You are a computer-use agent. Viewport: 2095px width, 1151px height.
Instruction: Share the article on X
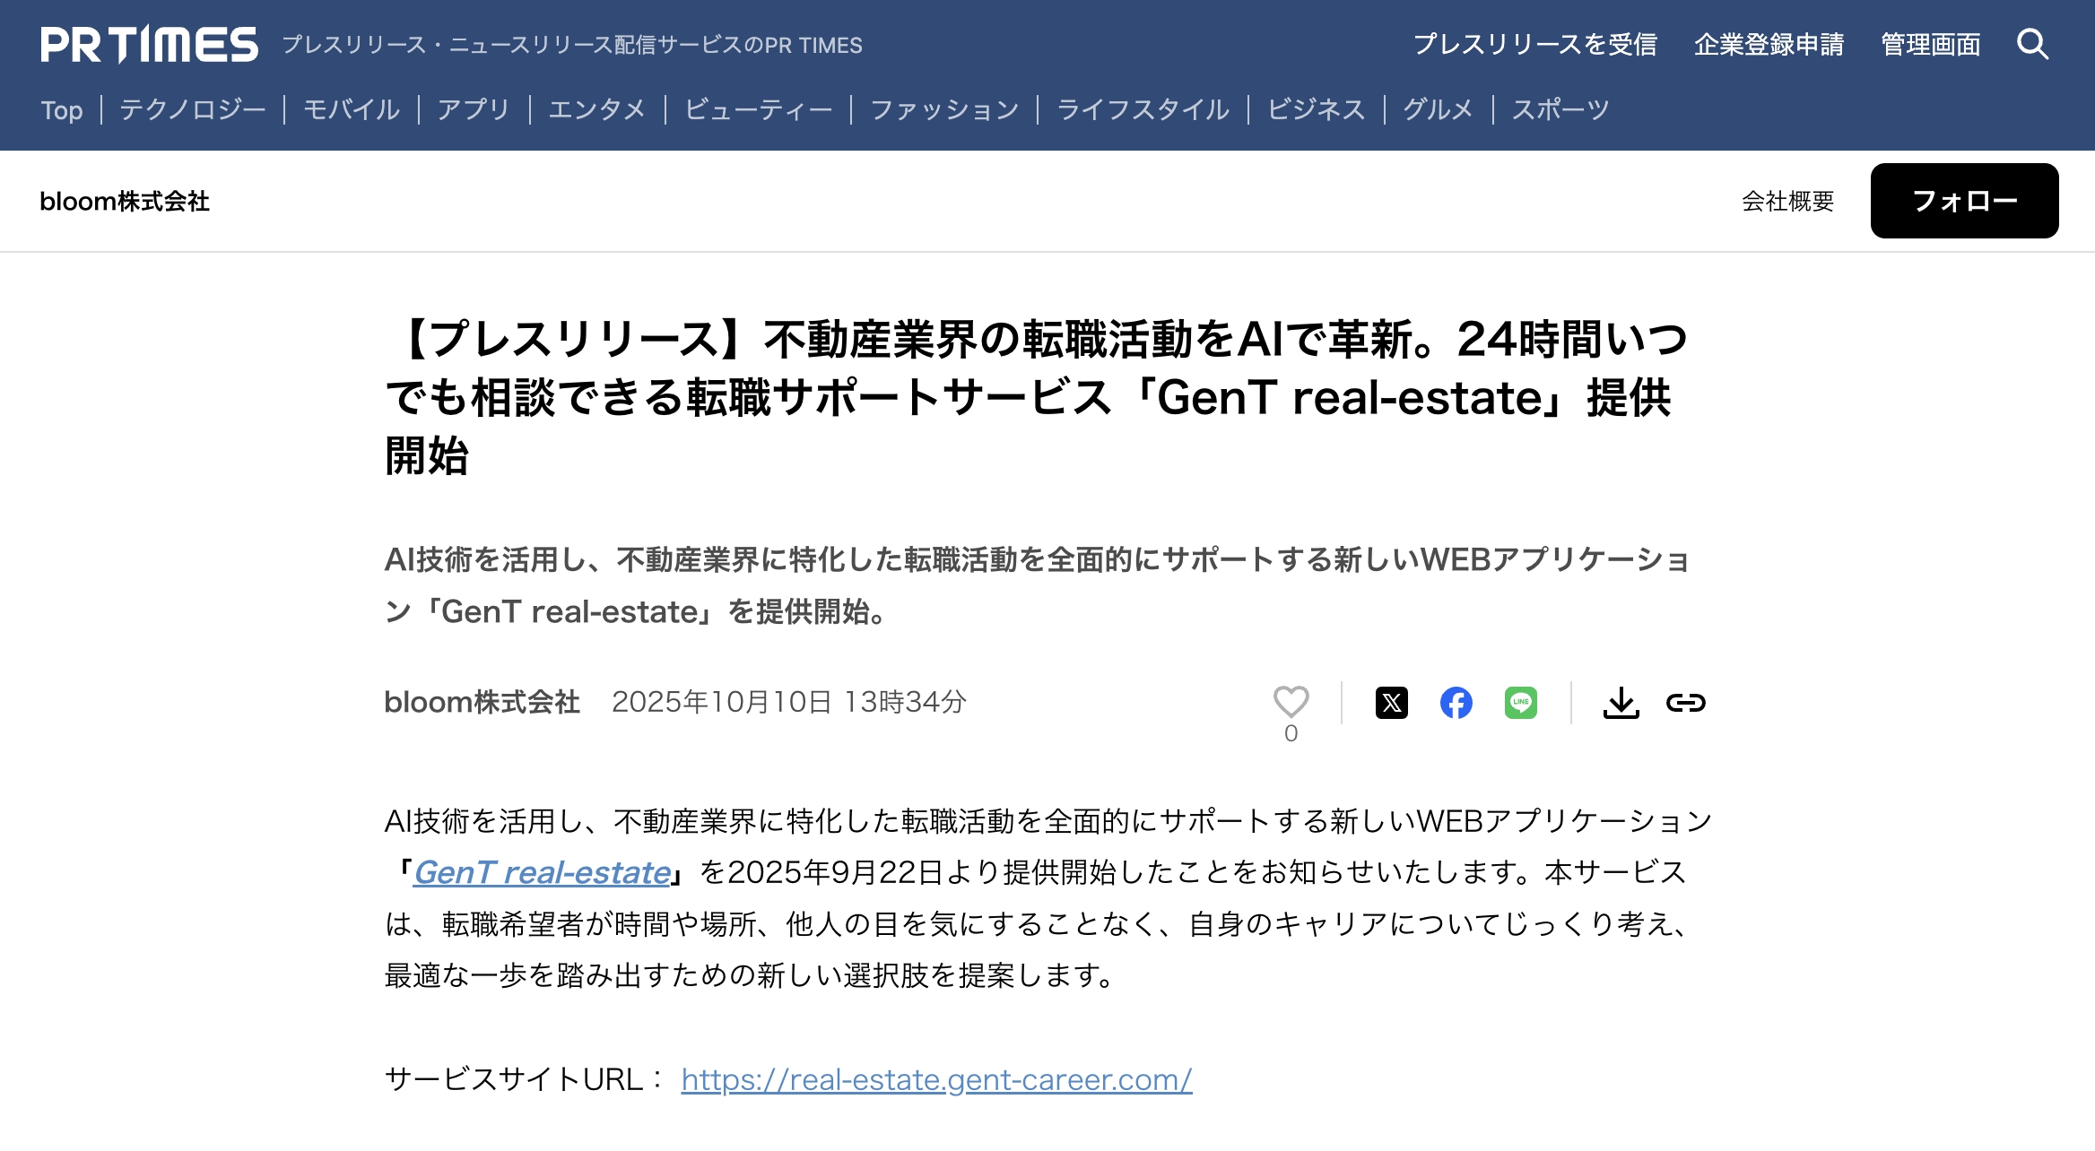[x=1391, y=703]
